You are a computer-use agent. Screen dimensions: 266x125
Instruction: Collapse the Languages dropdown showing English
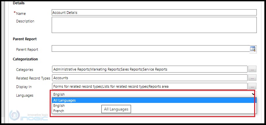click(x=154, y=94)
